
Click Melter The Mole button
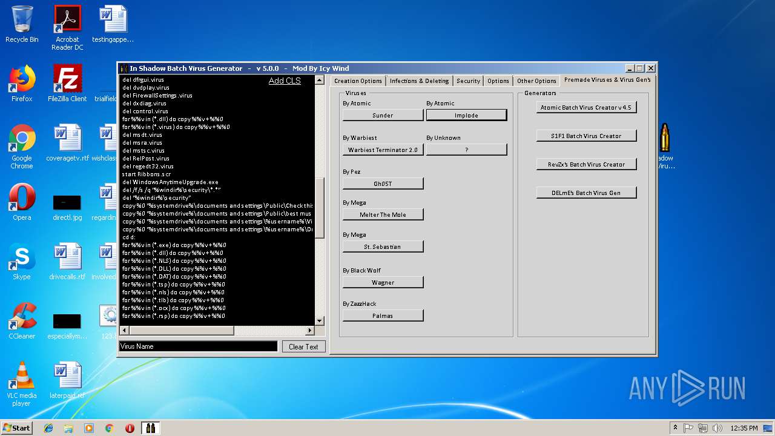click(x=383, y=214)
